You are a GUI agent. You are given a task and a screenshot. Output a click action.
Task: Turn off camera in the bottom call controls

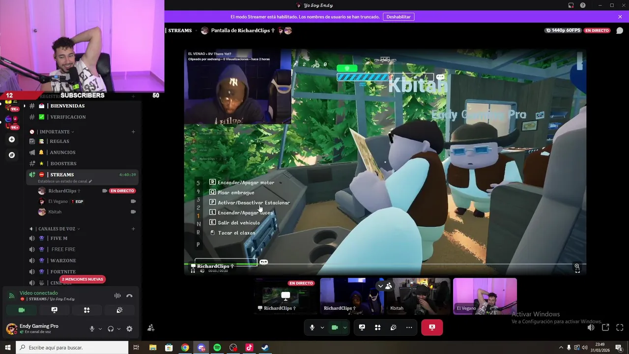click(335, 327)
